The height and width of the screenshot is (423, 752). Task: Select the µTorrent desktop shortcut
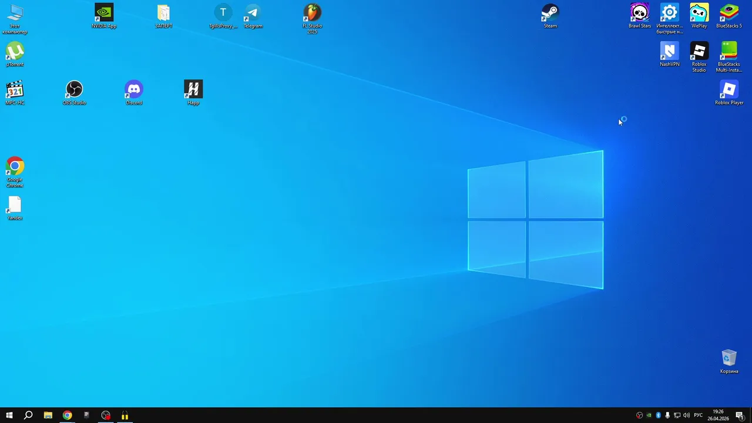(x=15, y=54)
